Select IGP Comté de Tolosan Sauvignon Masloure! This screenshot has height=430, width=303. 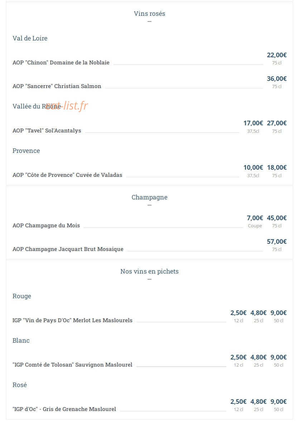tap(72, 365)
